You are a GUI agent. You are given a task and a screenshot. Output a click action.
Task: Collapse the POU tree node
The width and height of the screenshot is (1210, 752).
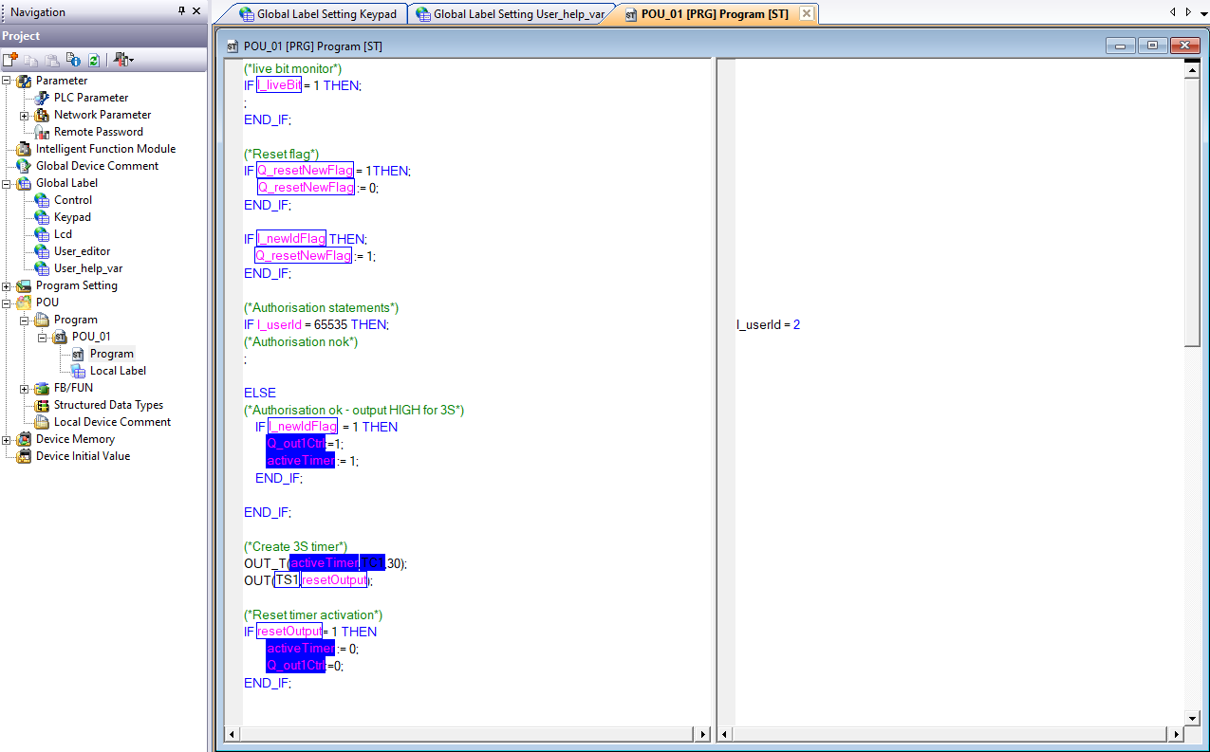7,303
